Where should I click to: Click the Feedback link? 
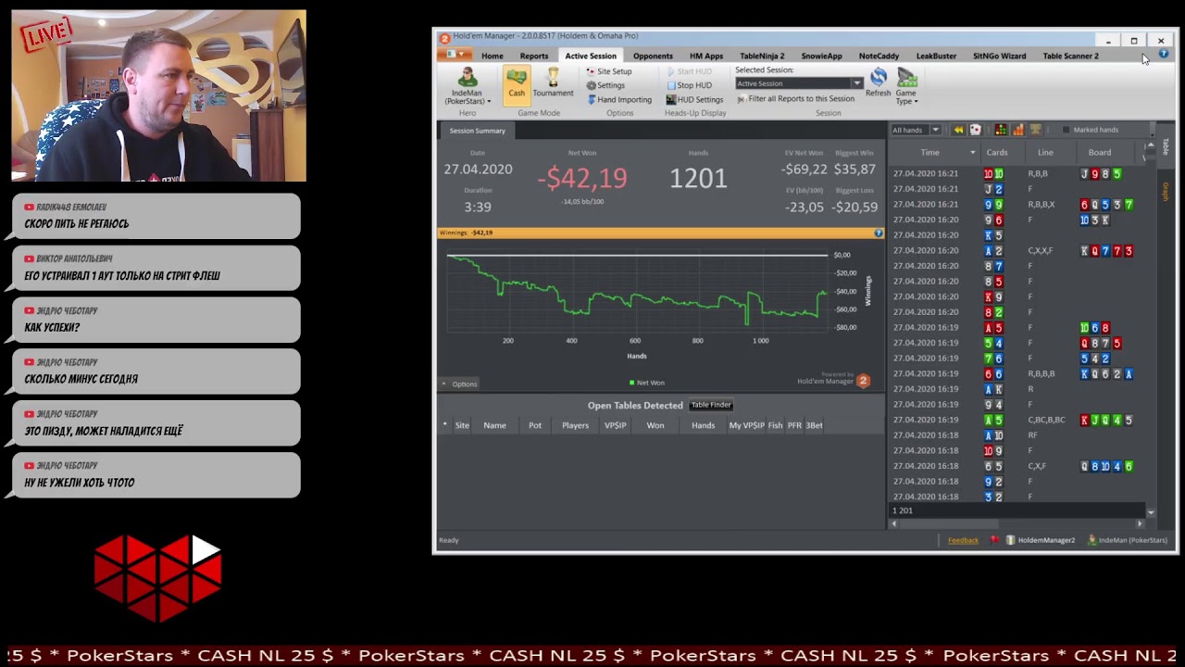[963, 540]
